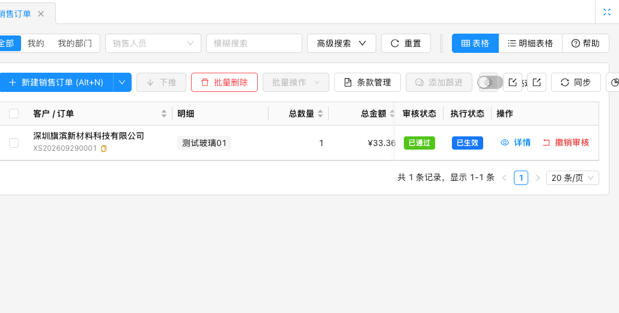Copy order number with the copy icon
This screenshot has width=619, height=313.
[104, 149]
